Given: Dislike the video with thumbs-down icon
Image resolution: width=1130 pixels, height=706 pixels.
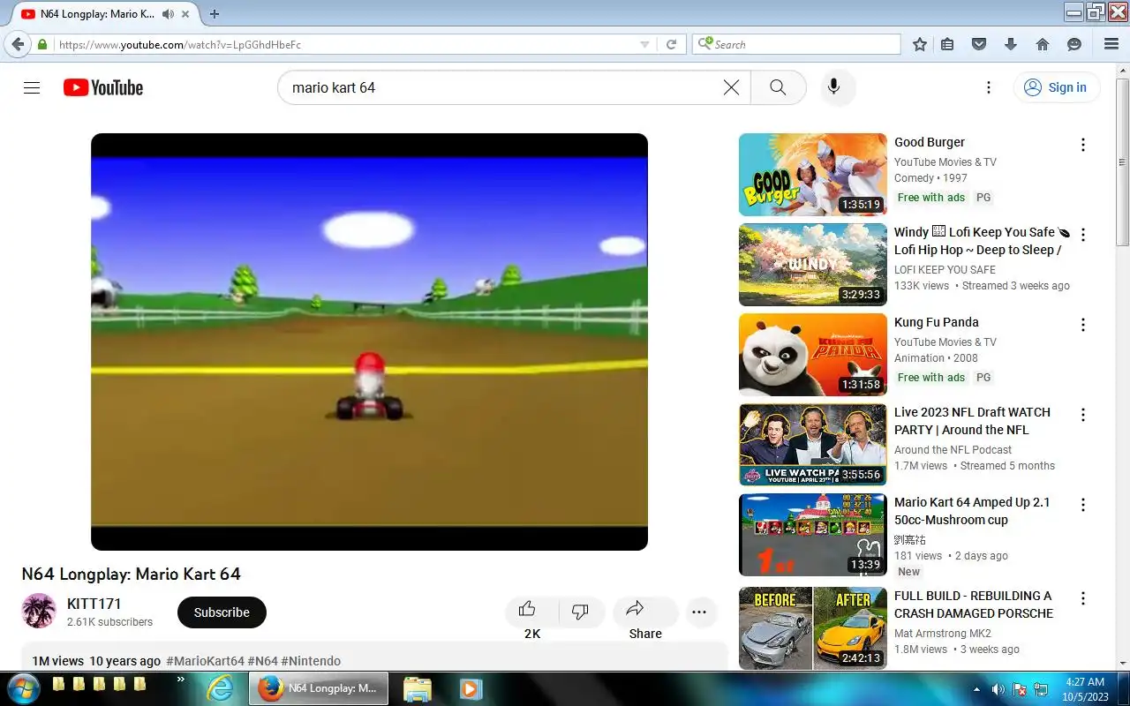Looking at the screenshot, I should pos(580,611).
